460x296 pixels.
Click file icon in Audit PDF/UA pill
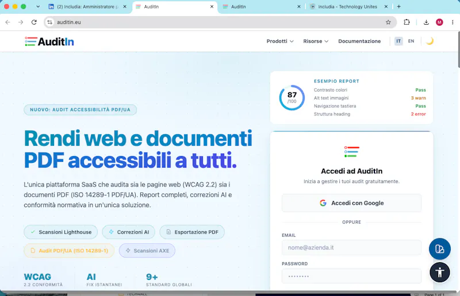pyautogui.click(x=33, y=251)
